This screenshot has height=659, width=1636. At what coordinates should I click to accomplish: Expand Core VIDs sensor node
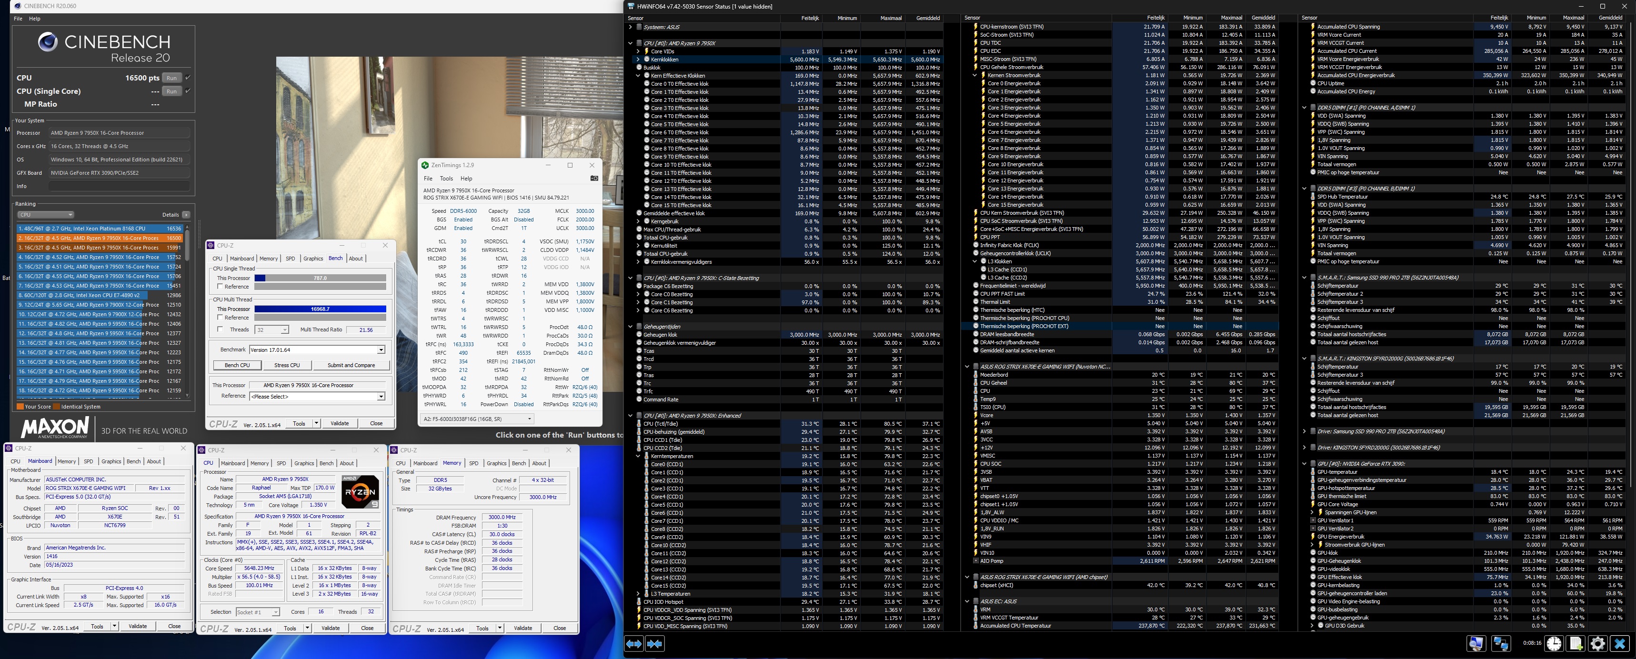pyautogui.click(x=638, y=51)
